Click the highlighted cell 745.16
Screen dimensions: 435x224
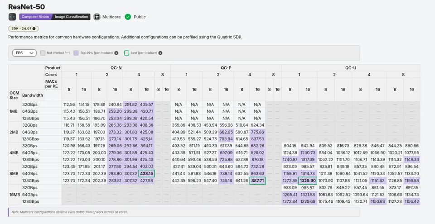(226, 181)
